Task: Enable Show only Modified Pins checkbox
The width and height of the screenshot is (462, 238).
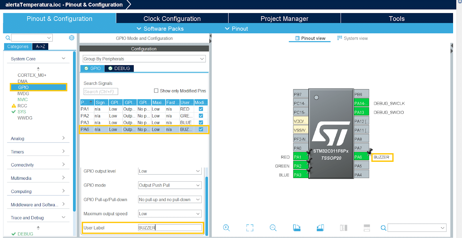Action: [x=156, y=91]
